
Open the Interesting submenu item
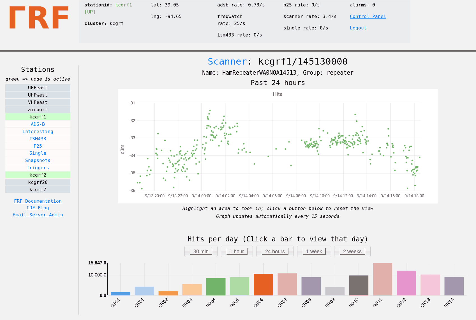click(x=38, y=131)
